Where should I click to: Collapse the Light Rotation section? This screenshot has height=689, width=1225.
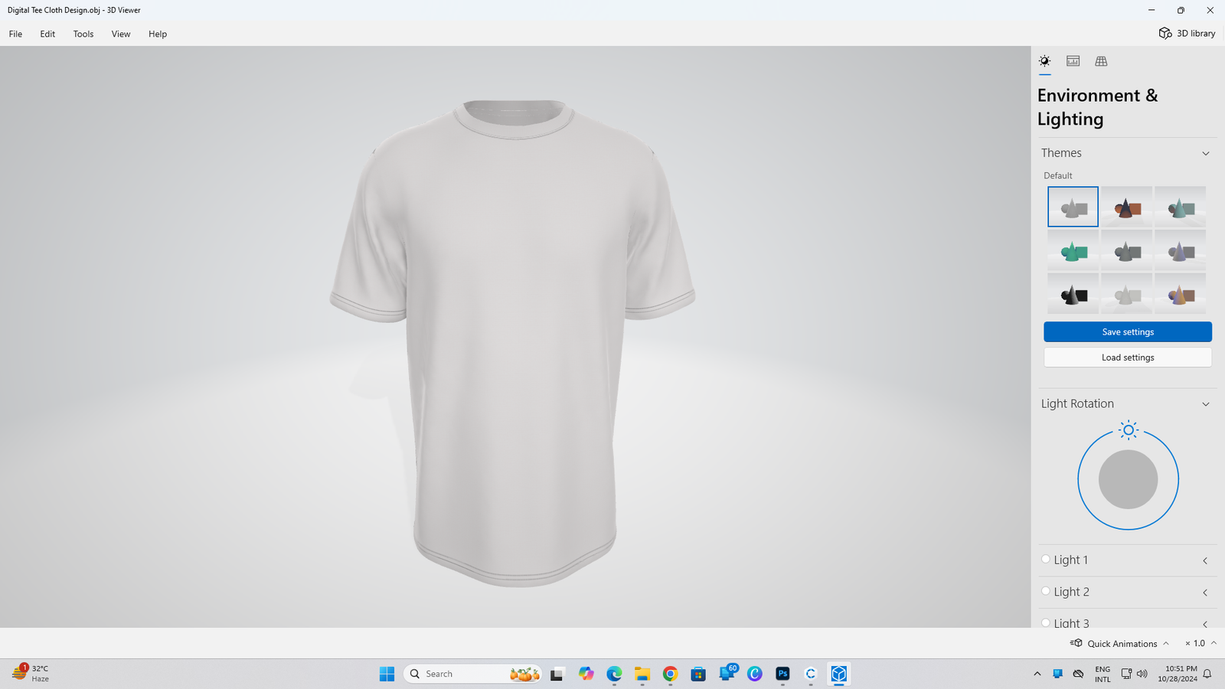(1206, 404)
